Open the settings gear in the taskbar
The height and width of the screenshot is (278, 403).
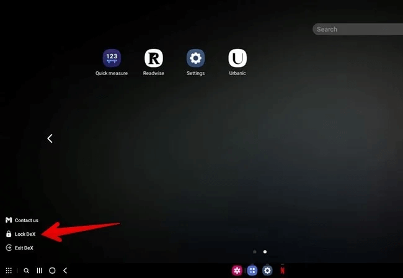pyautogui.click(x=267, y=271)
